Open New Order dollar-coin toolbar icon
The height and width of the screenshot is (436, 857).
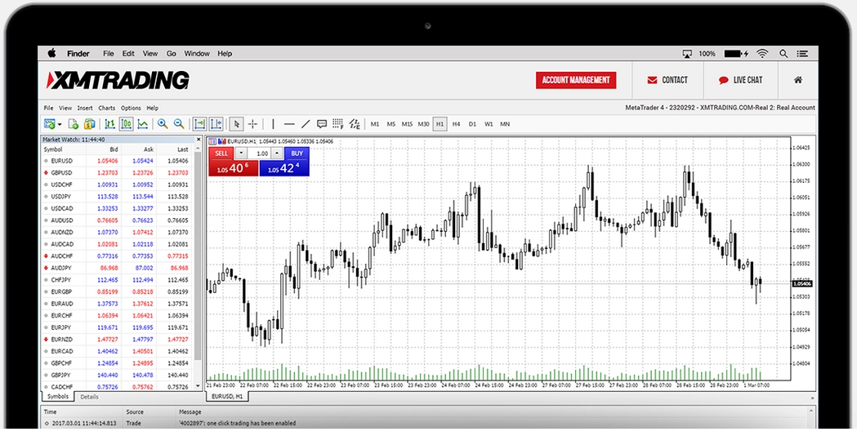point(90,124)
